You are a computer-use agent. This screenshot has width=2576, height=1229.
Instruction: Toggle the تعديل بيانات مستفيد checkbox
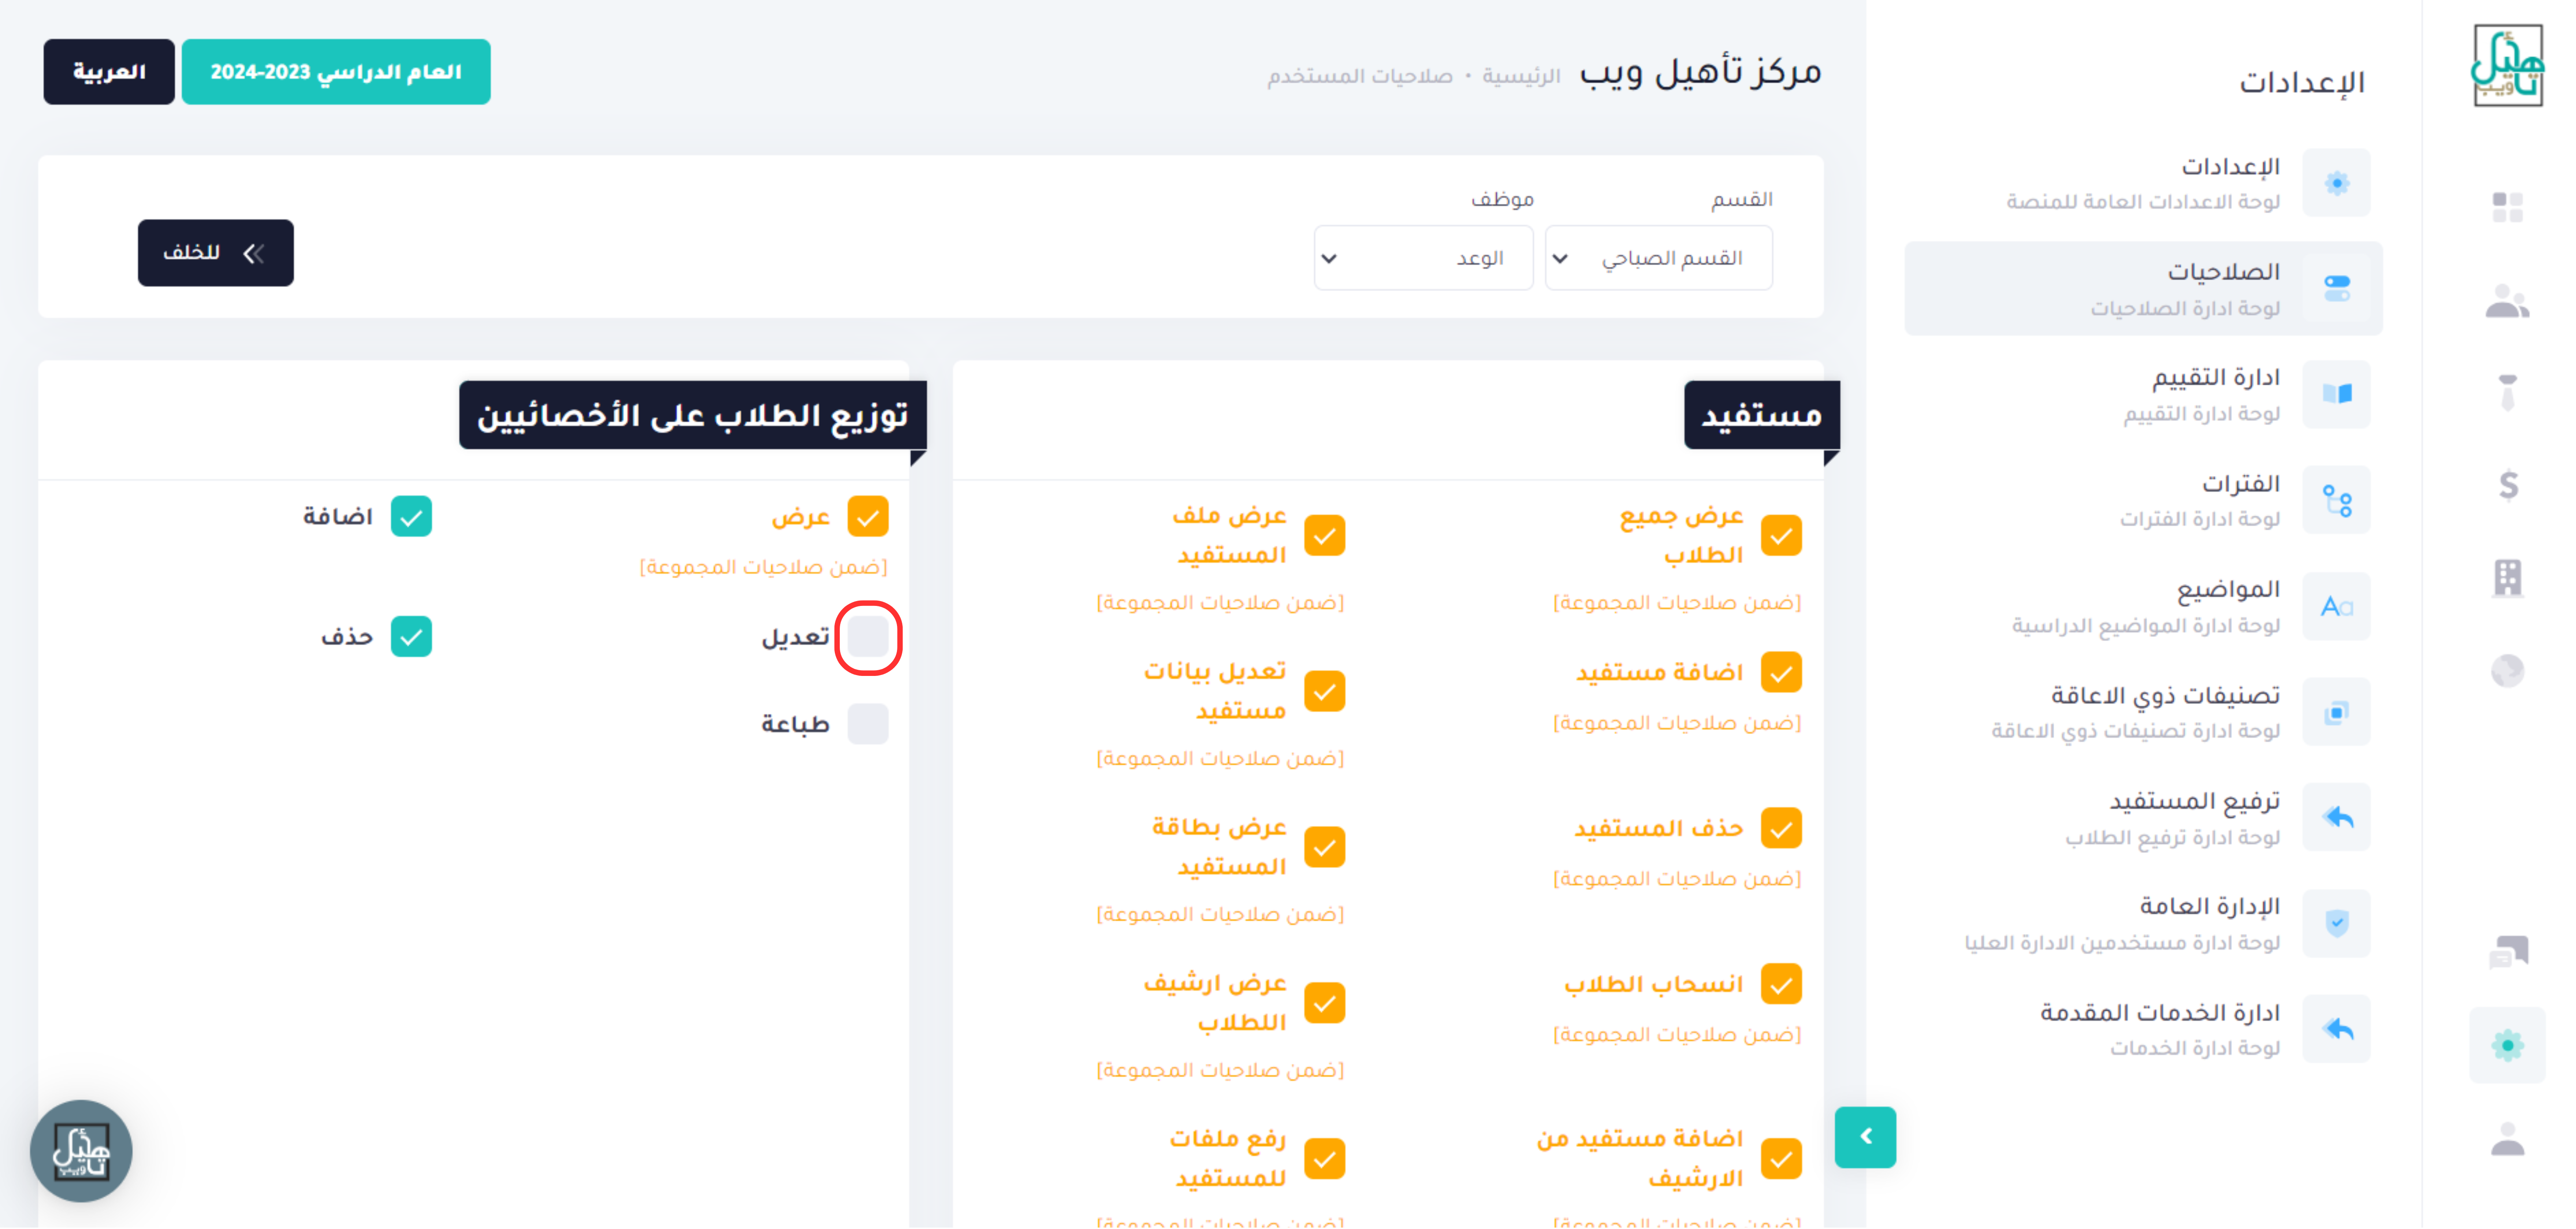(1324, 691)
